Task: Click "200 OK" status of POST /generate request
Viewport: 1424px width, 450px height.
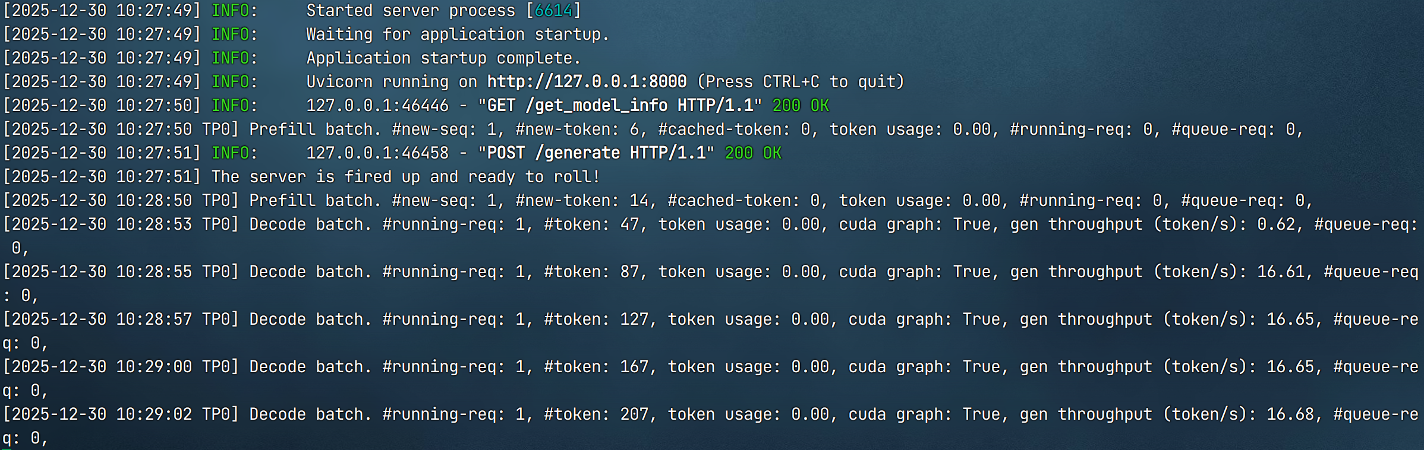Action: [752, 153]
